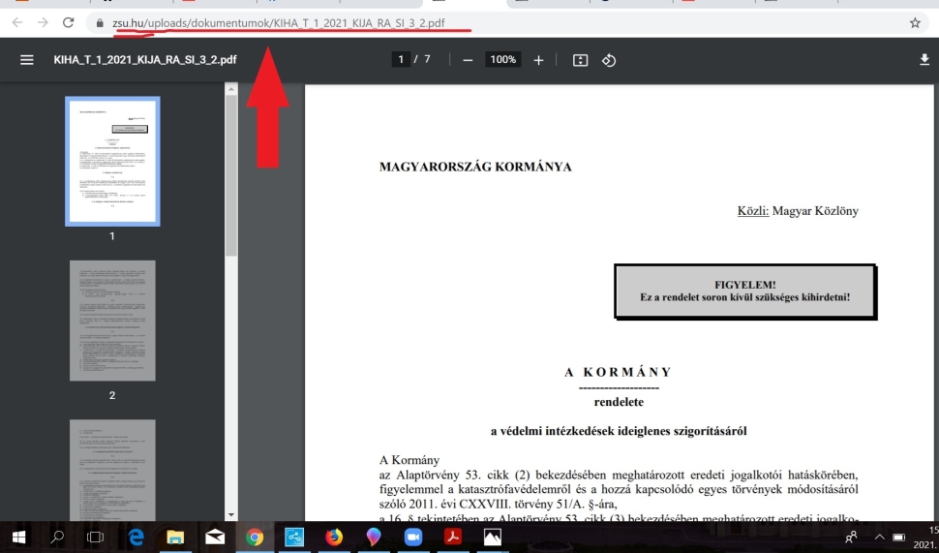The height and width of the screenshot is (553, 939).
Task: Click the zsu.hu address bar URL
Action: point(279,23)
